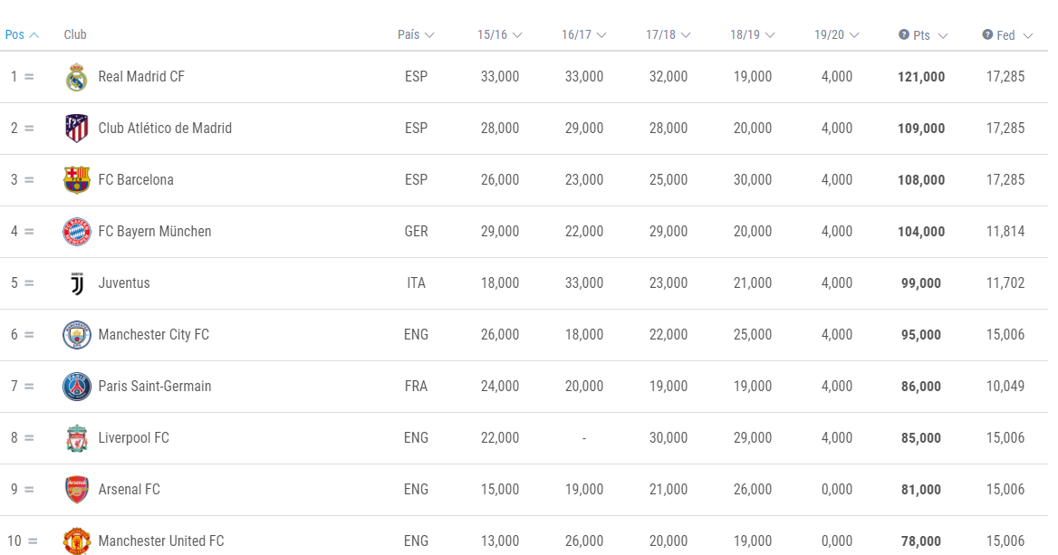Click the help icon next to Fed

pyautogui.click(x=987, y=34)
